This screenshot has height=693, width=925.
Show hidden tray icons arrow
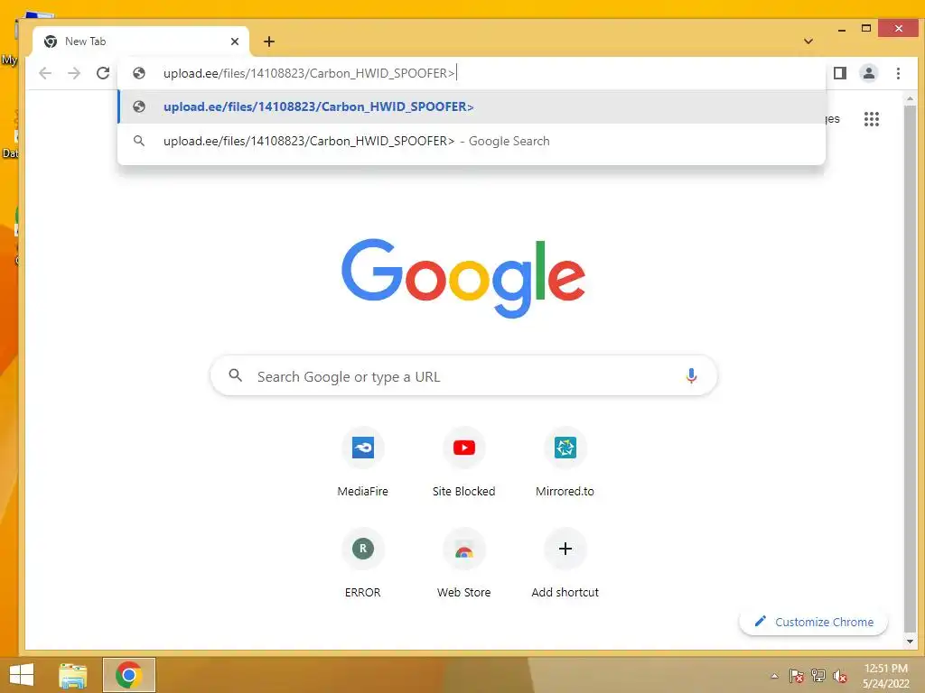point(774,676)
